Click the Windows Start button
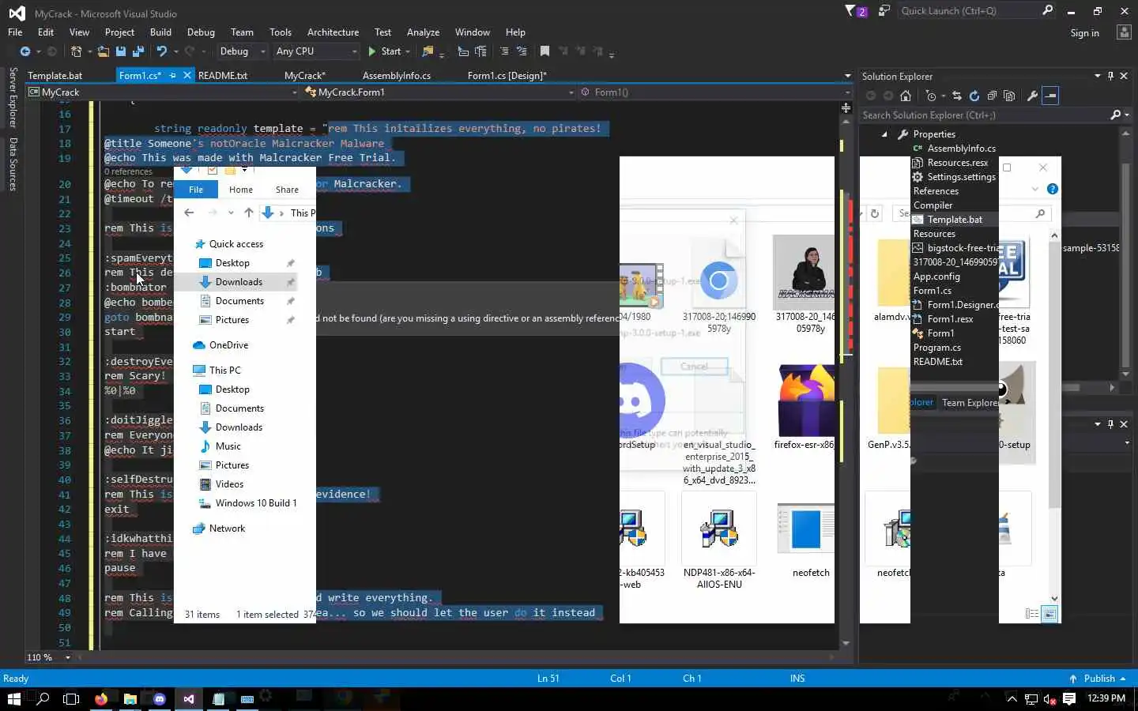The width and height of the screenshot is (1138, 711). [x=13, y=698]
